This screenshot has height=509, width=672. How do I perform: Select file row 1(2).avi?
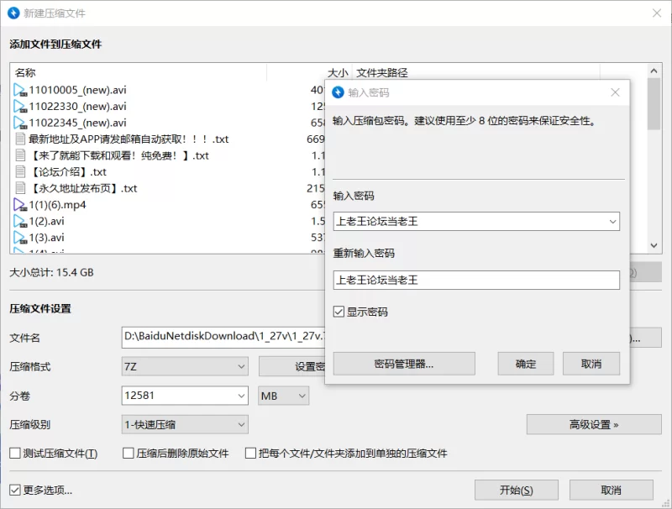168,221
